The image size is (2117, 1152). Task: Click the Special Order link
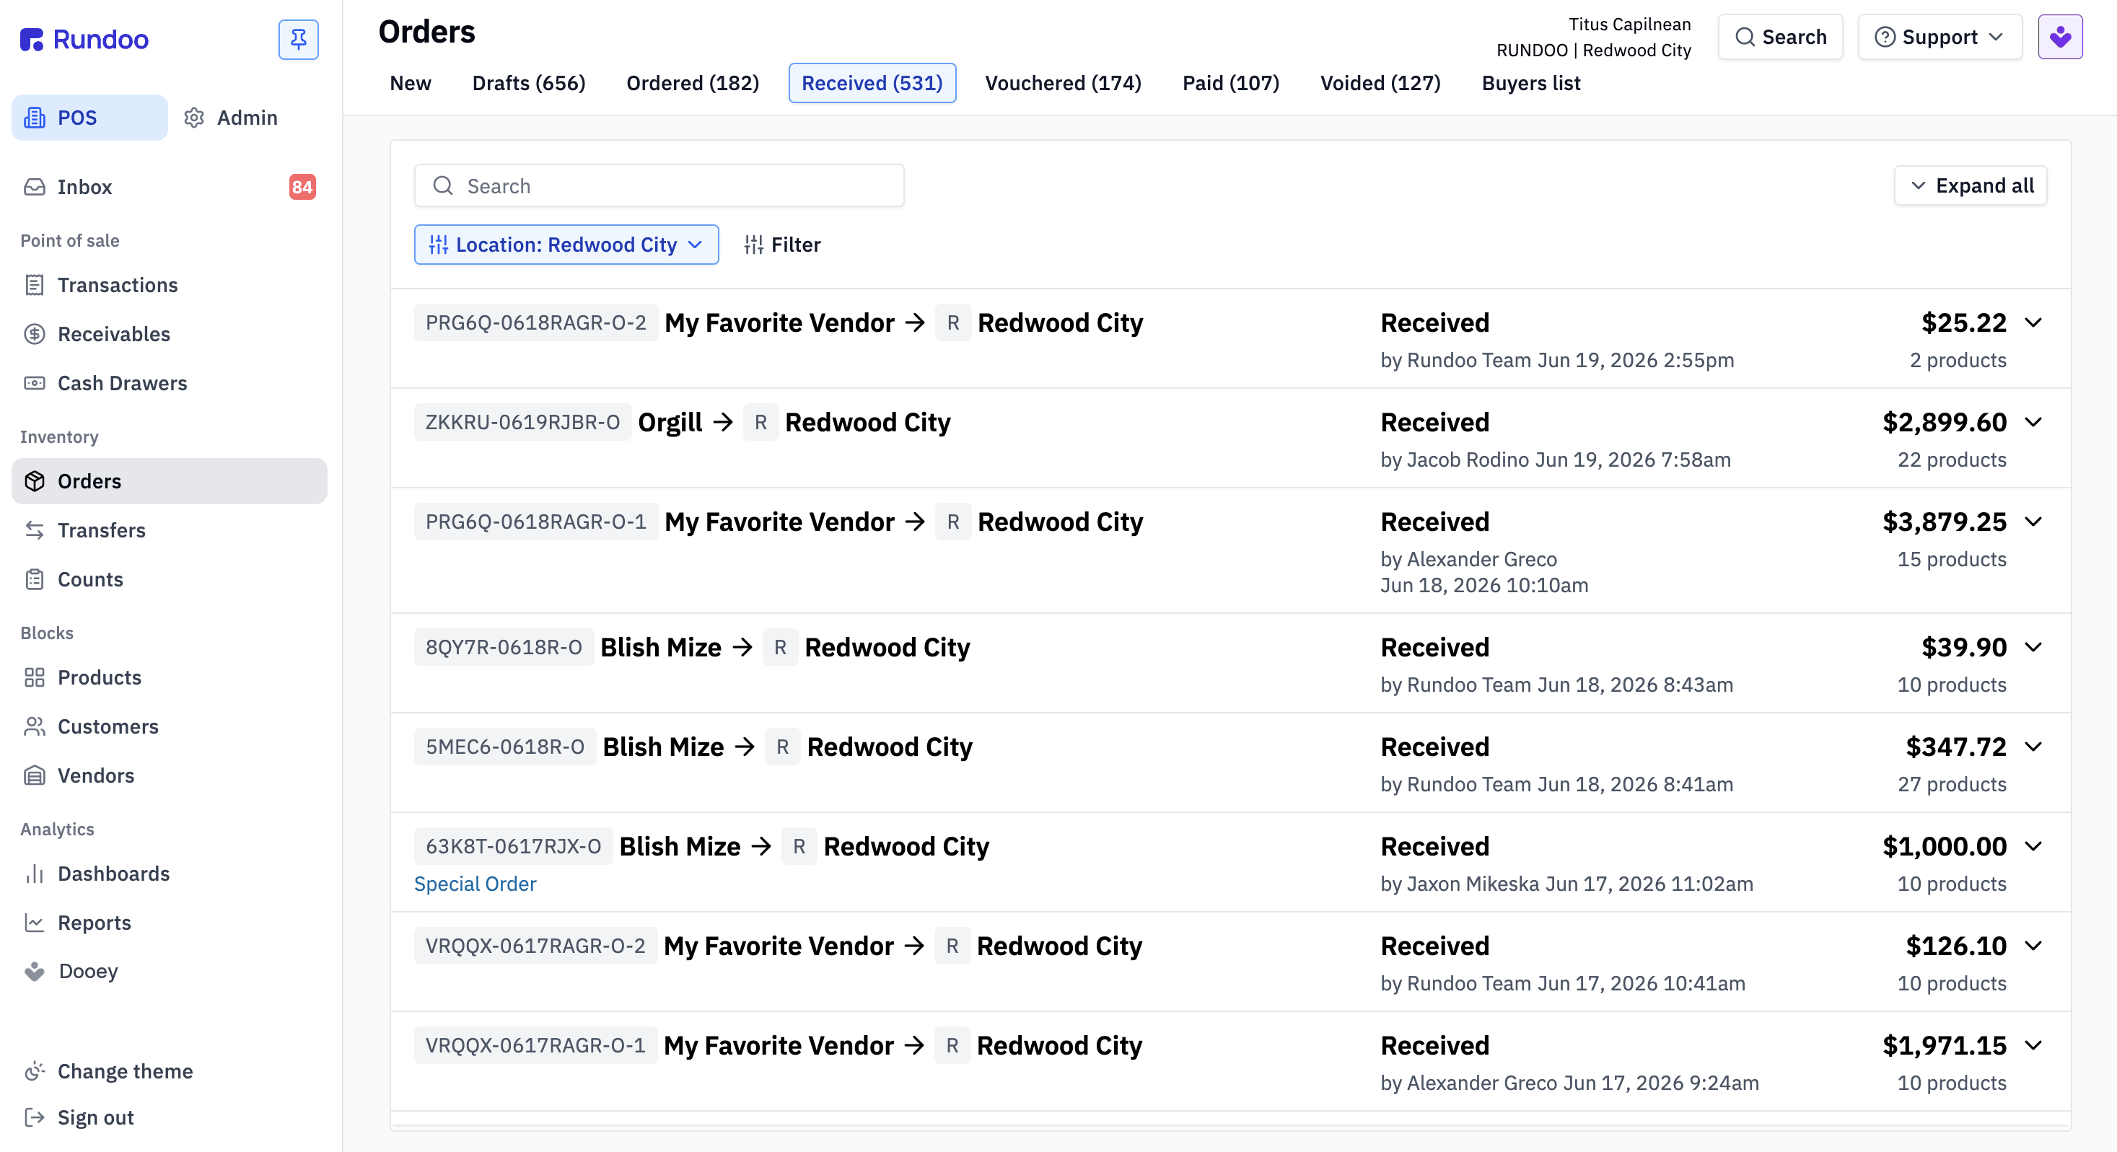tap(475, 884)
